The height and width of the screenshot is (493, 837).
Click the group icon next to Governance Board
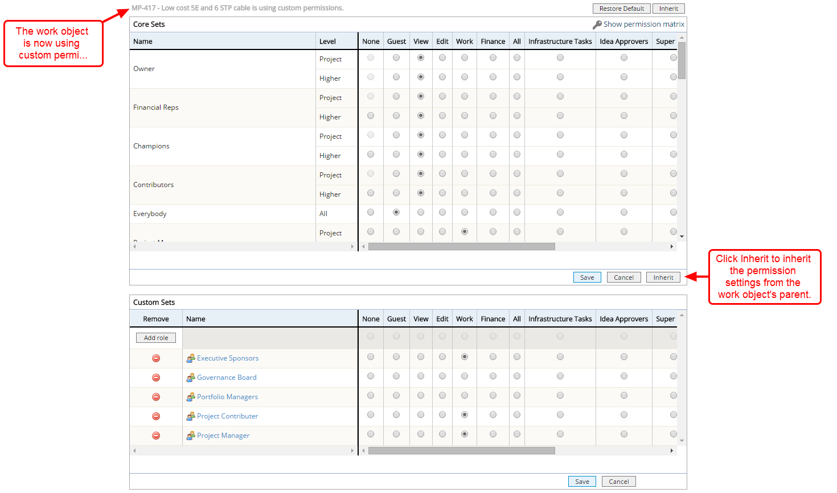[191, 378]
